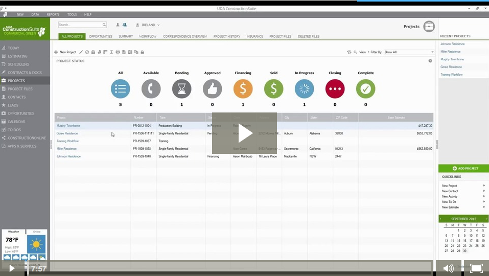Image resolution: width=489 pixels, height=276 pixels.
Task: Open Project Status settings gear
Action: coord(430,61)
